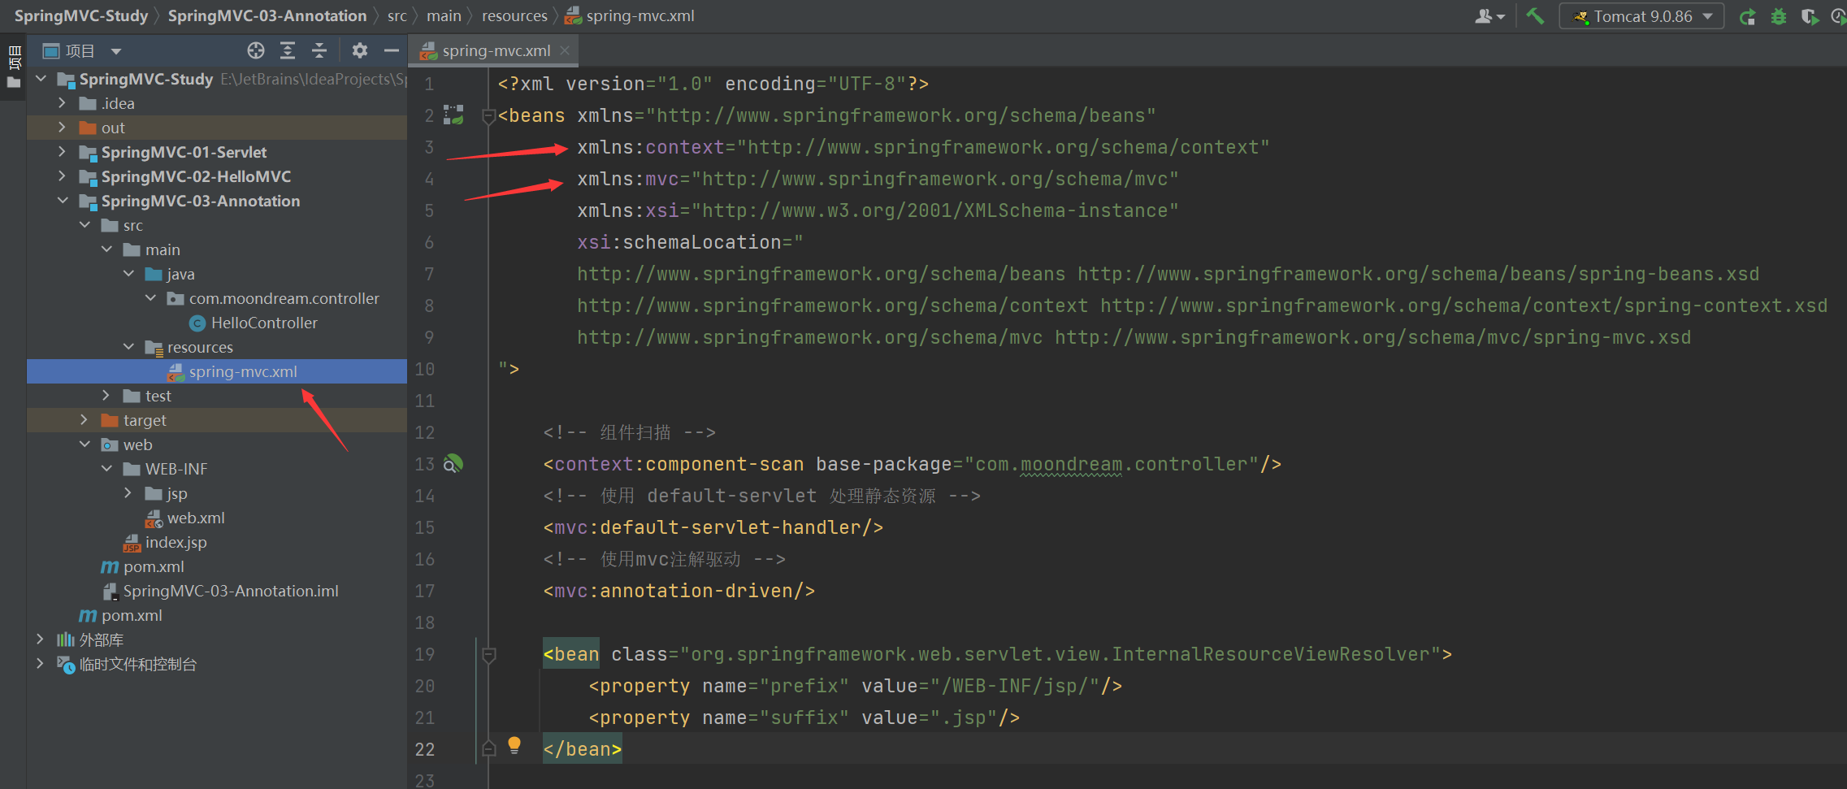
Task: Click spring-mvc.xml breadcrumb in navigation bar
Action: 630,16
